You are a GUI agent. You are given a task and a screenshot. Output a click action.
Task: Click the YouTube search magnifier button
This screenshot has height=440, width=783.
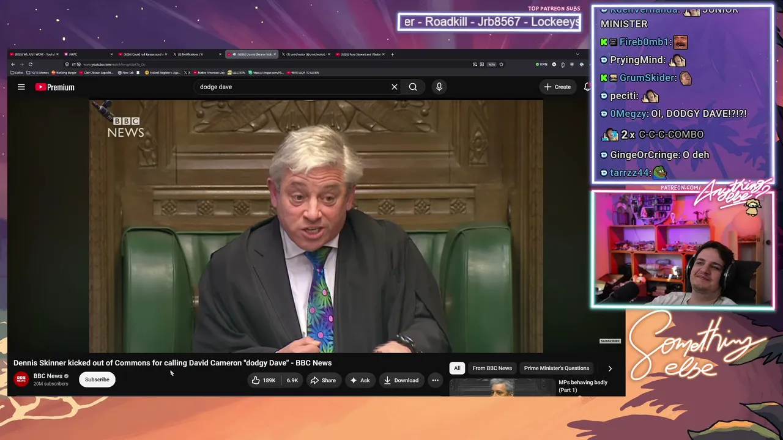point(413,87)
